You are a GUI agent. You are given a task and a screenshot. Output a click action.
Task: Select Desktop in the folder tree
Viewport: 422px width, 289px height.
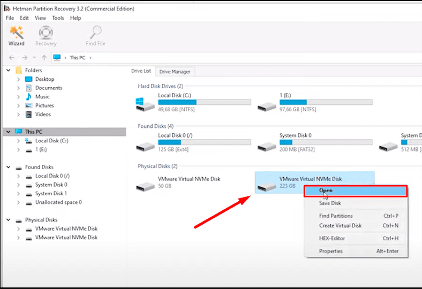tap(44, 79)
